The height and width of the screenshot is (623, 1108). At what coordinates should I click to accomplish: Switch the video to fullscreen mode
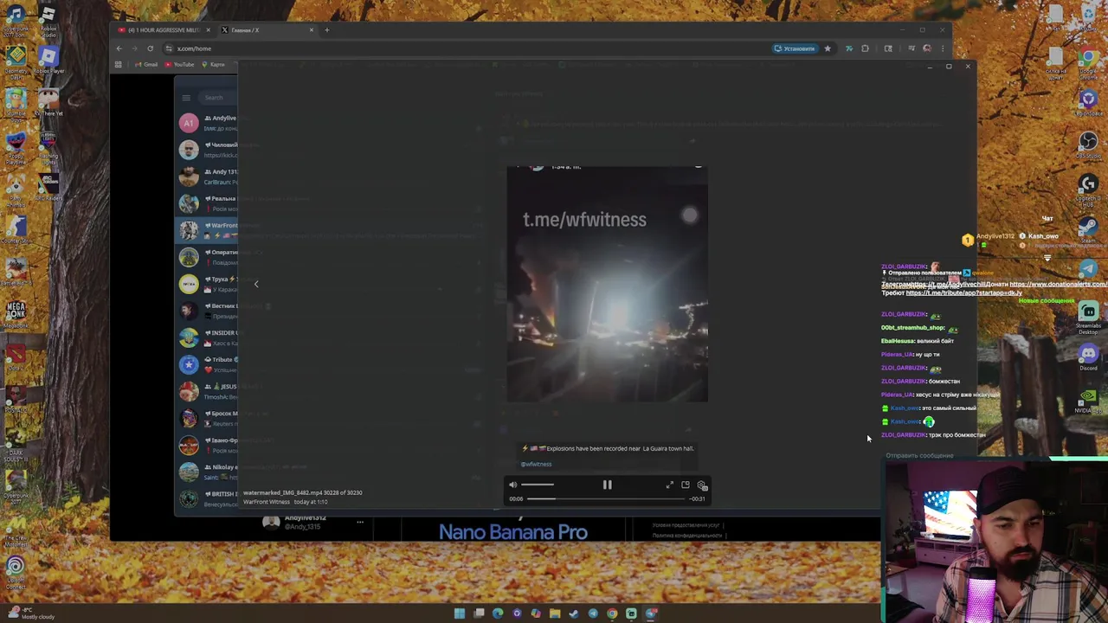[x=669, y=485]
